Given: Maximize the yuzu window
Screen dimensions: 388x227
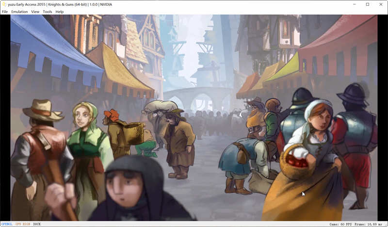Looking at the screenshot, I should click(368, 4).
